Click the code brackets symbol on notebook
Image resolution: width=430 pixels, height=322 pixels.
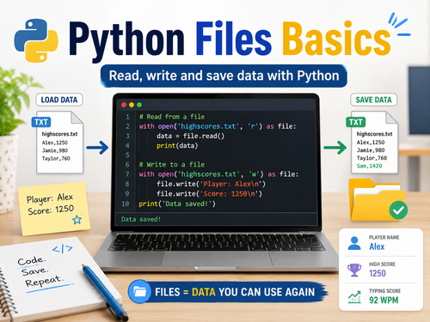tap(63, 249)
